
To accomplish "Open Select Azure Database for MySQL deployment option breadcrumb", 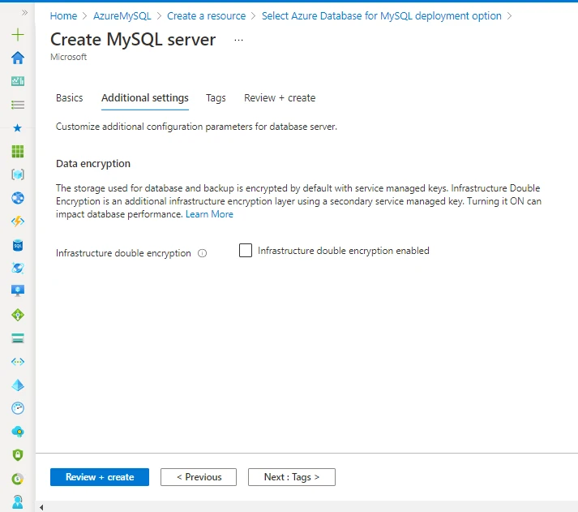I will point(382,16).
